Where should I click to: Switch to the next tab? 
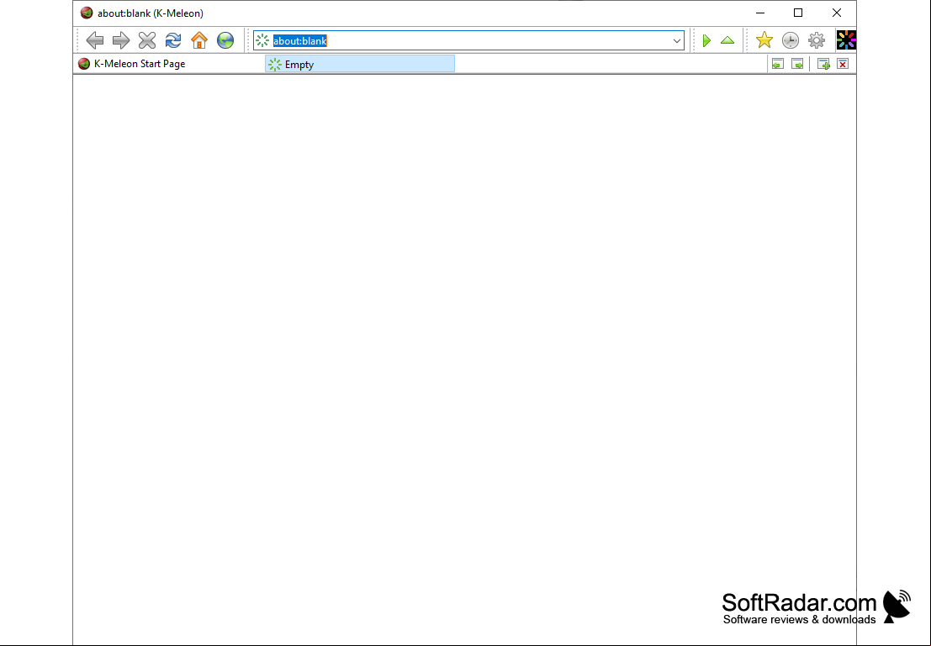coord(797,64)
